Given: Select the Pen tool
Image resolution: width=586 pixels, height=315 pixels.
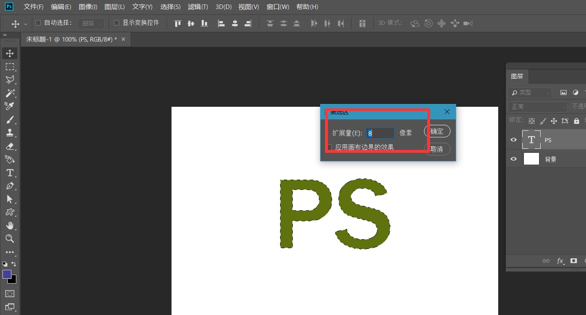Looking at the screenshot, I should pos(10,186).
